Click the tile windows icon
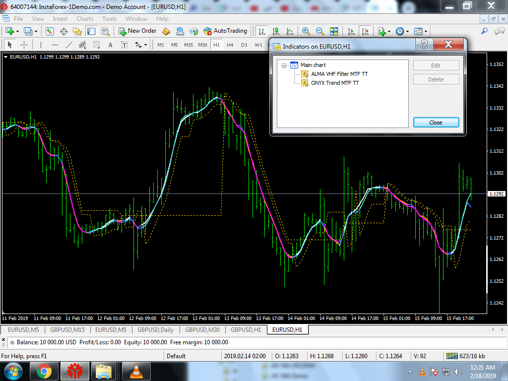The height and width of the screenshot is (381, 508). click(x=334, y=31)
